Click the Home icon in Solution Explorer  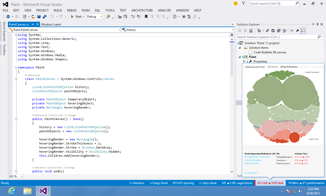(x=251, y=31)
